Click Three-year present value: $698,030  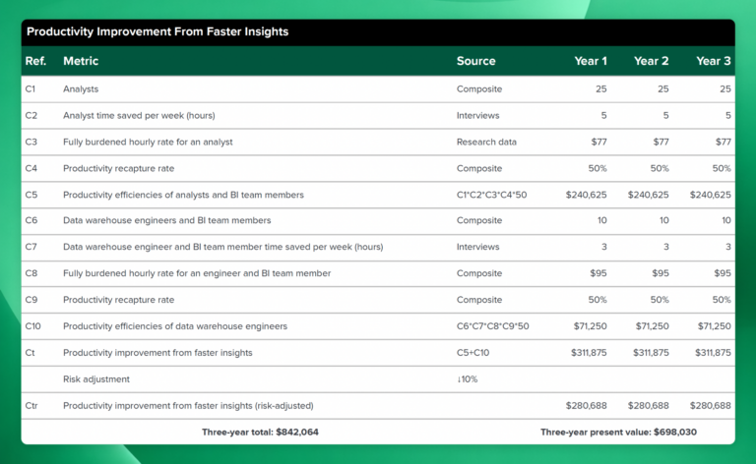618,433
